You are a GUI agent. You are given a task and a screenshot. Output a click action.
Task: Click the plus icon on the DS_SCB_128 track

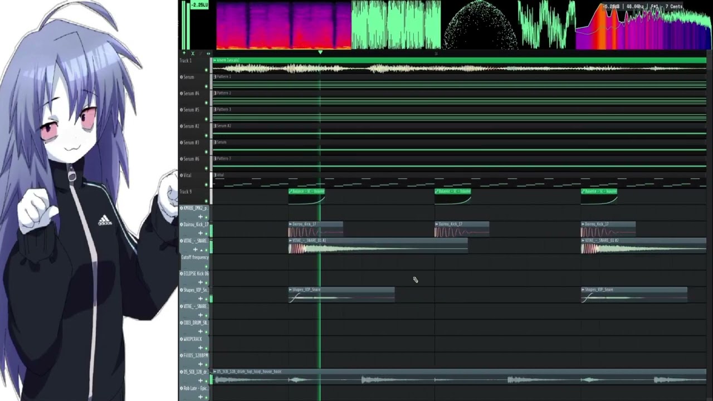201,380
